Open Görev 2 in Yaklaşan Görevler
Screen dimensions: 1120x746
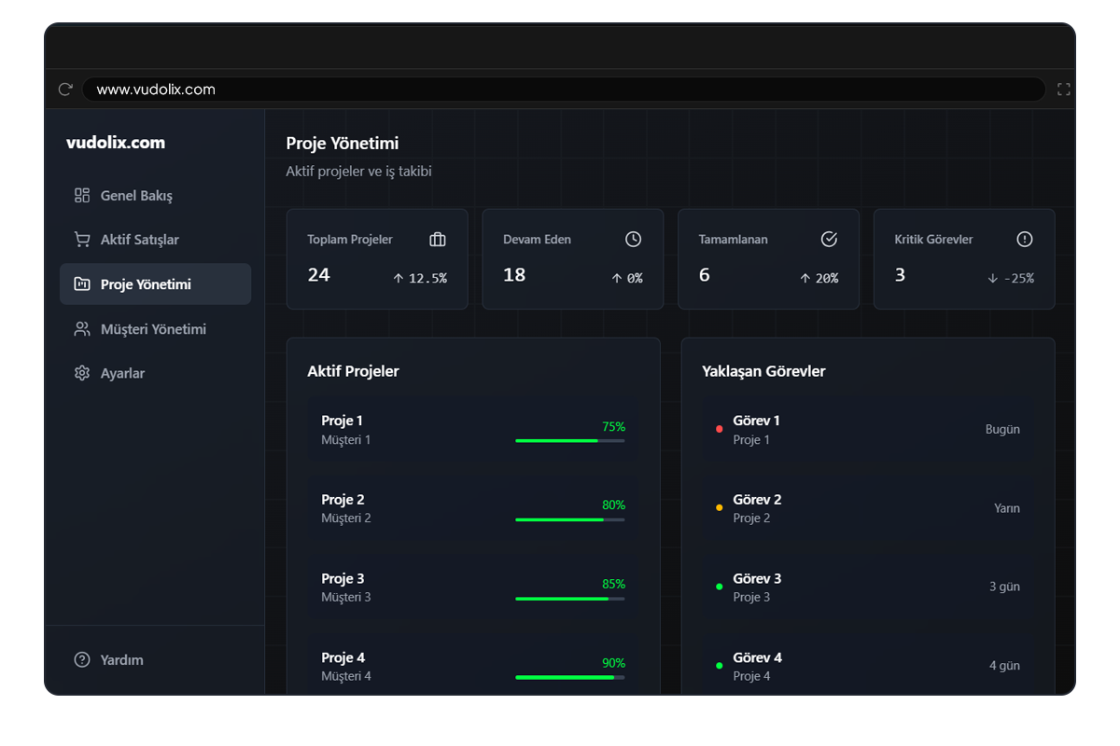click(868, 508)
